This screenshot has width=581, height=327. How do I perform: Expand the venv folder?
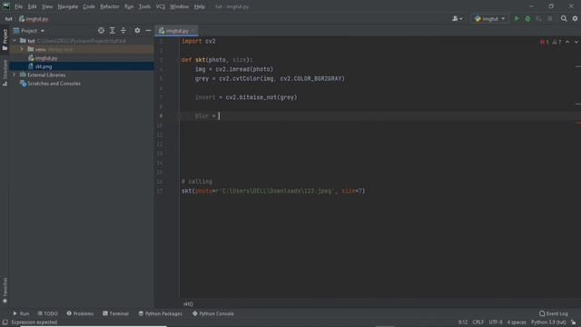(x=22, y=49)
